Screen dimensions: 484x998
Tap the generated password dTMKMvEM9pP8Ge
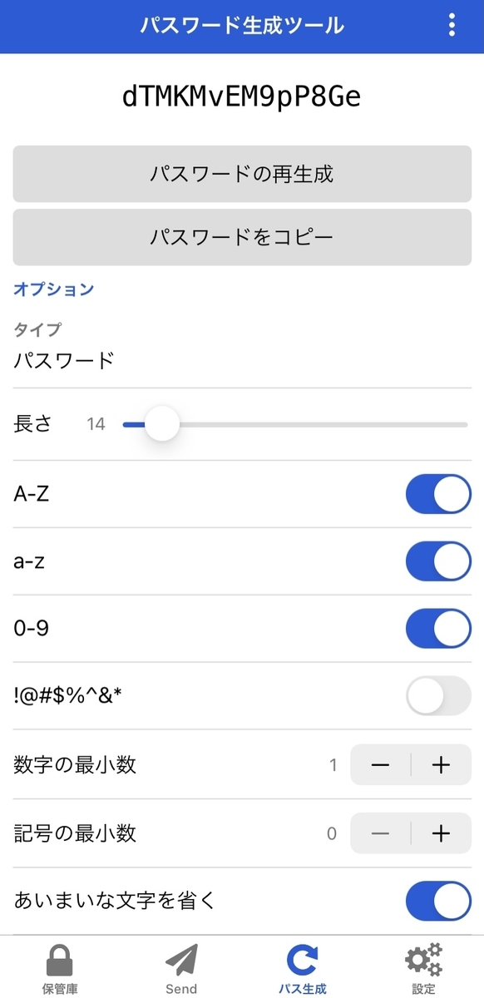pos(242,96)
